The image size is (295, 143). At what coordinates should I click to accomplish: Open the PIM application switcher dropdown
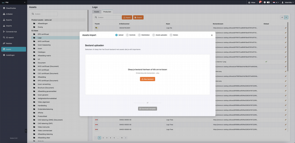pyautogui.click(x=13, y=2)
